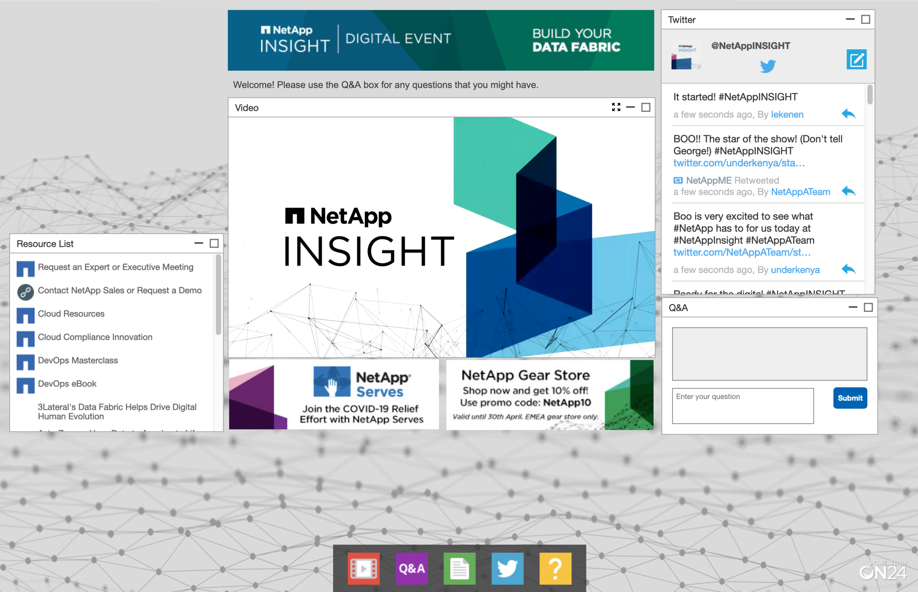
Task: Reply to the tweet by NetAppATeam
Action: pyautogui.click(x=849, y=191)
